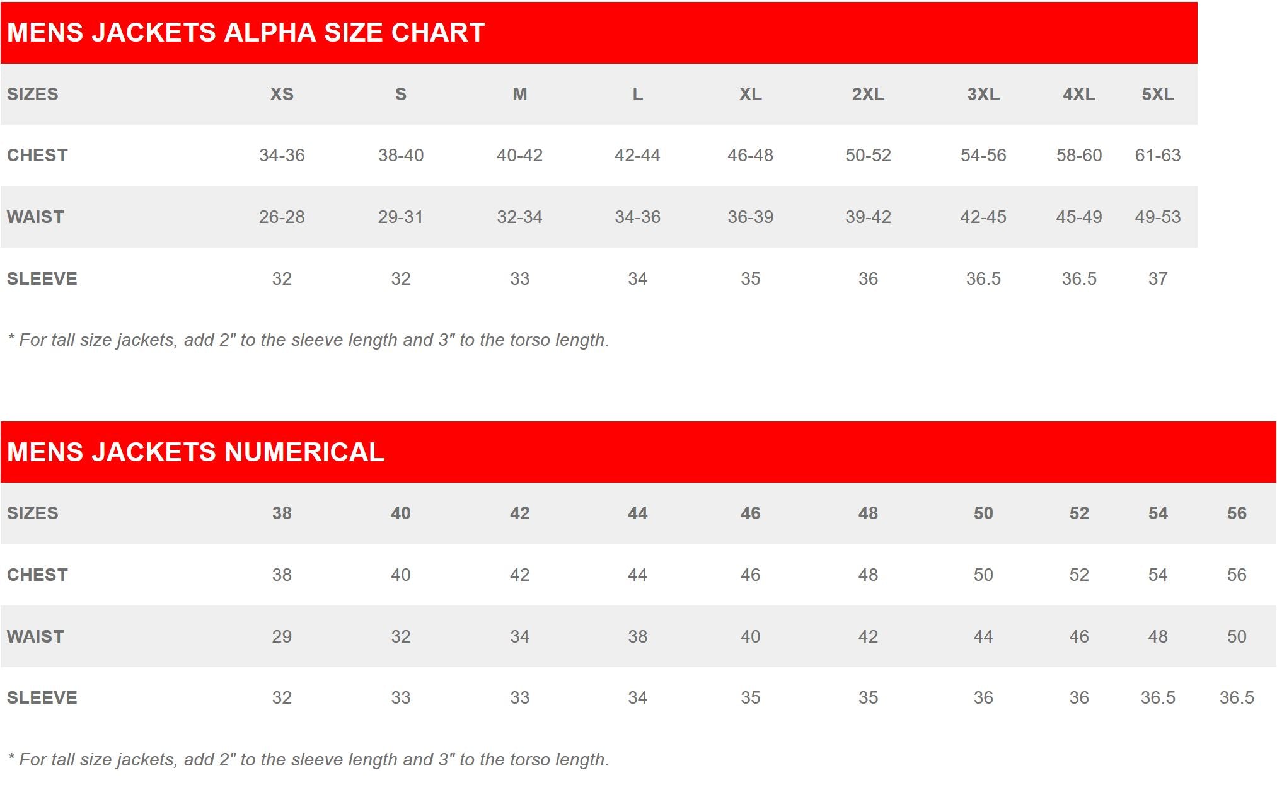
Task: Click chest value 61-63 for 5XL
Action: pyautogui.click(x=1158, y=156)
